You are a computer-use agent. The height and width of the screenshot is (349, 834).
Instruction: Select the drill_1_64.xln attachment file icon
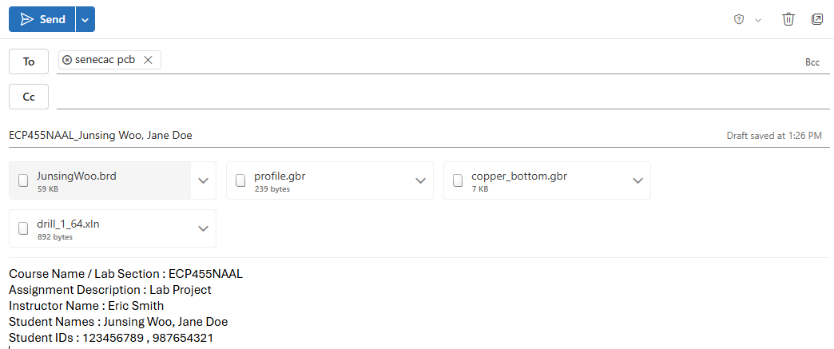pos(23,229)
